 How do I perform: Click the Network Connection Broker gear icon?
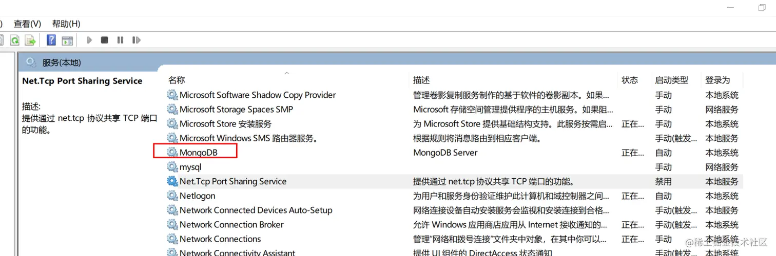pyautogui.click(x=172, y=224)
